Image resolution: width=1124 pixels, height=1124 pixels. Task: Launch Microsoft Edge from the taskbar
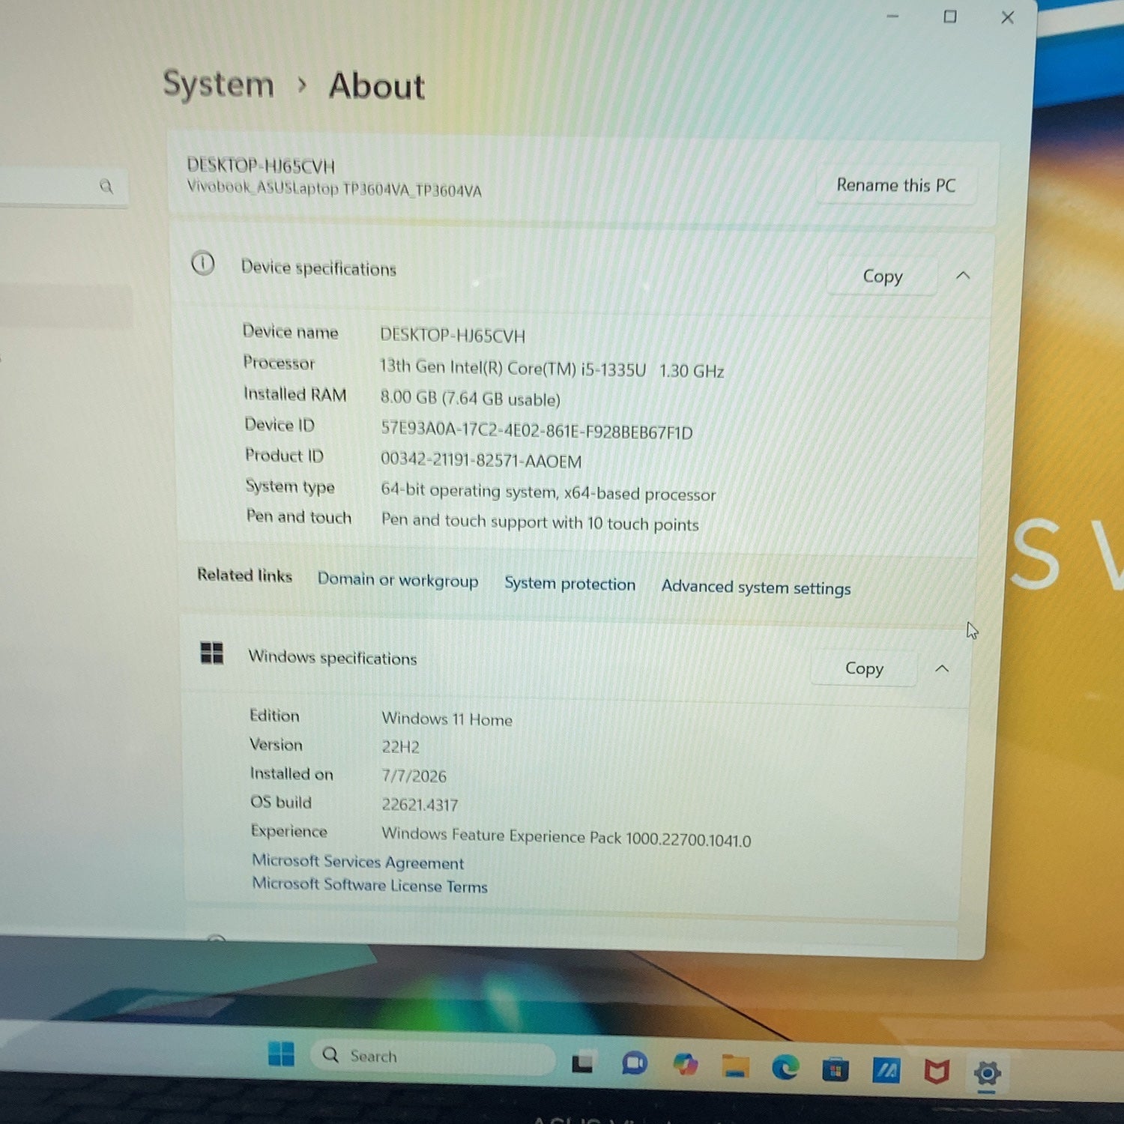tap(785, 1068)
